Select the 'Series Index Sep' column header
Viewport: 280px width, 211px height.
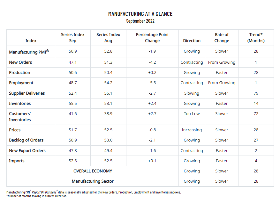tap(73, 38)
